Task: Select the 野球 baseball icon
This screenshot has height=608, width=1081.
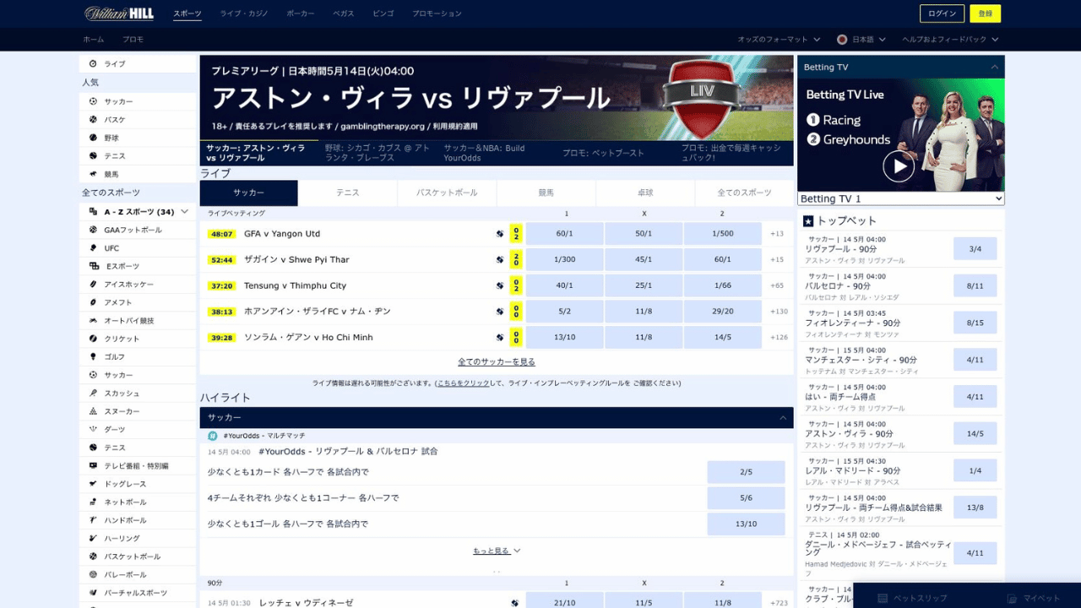Action: click(x=94, y=138)
